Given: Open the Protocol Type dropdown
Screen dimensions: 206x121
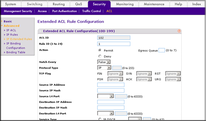Looking at the screenshot, I should (104, 68).
